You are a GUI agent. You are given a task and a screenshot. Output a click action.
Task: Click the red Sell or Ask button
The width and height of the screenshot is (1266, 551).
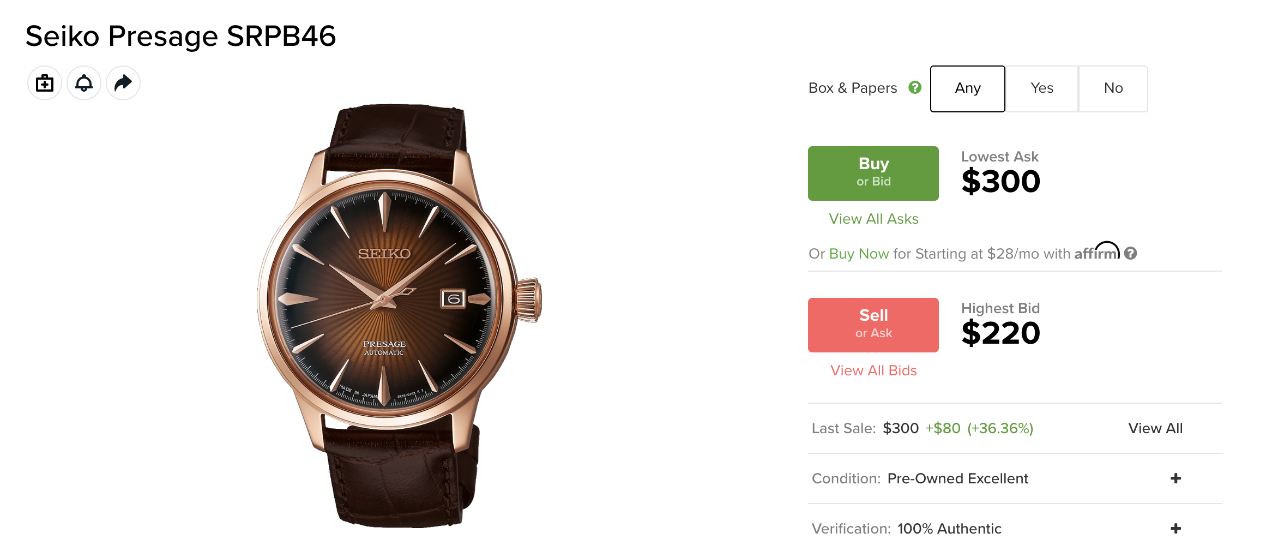tap(873, 325)
